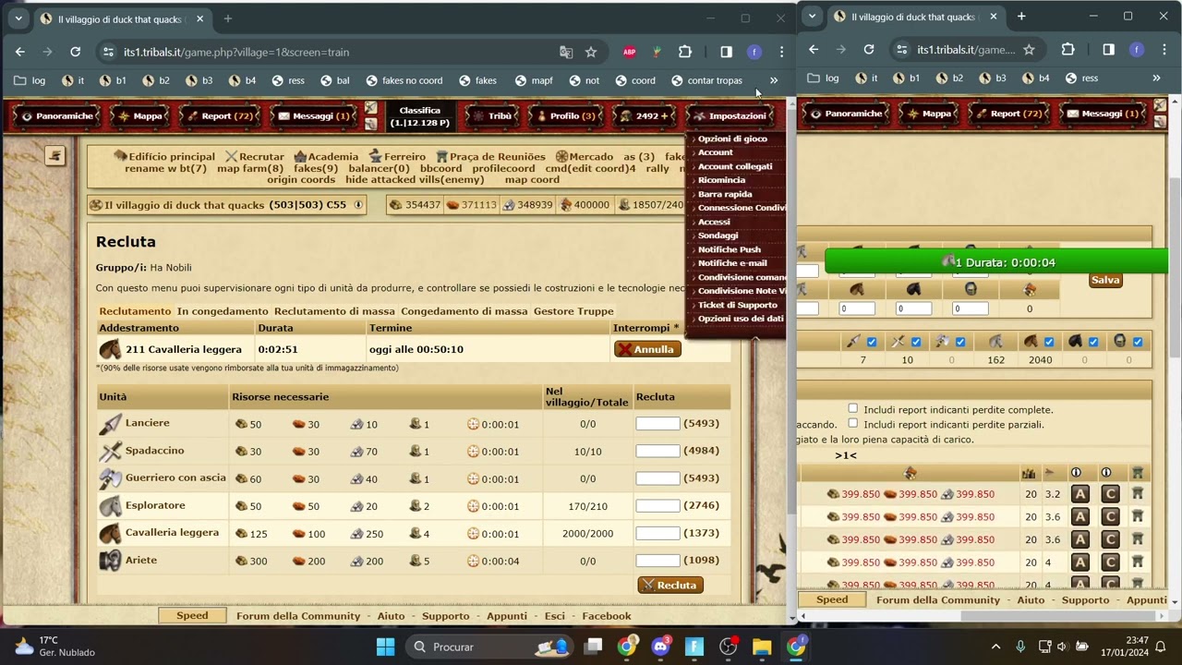Image resolution: width=1182 pixels, height=665 pixels.
Task: Open the Recrutar quickbar shortcut
Action: (255, 157)
